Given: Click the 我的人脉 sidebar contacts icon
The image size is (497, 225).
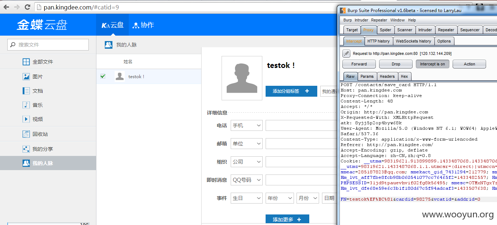Looking at the screenshot, I should click(26, 163).
